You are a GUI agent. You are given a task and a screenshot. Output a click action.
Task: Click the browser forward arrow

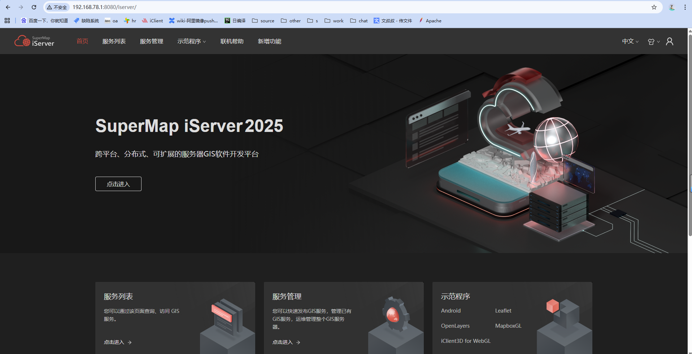point(21,7)
